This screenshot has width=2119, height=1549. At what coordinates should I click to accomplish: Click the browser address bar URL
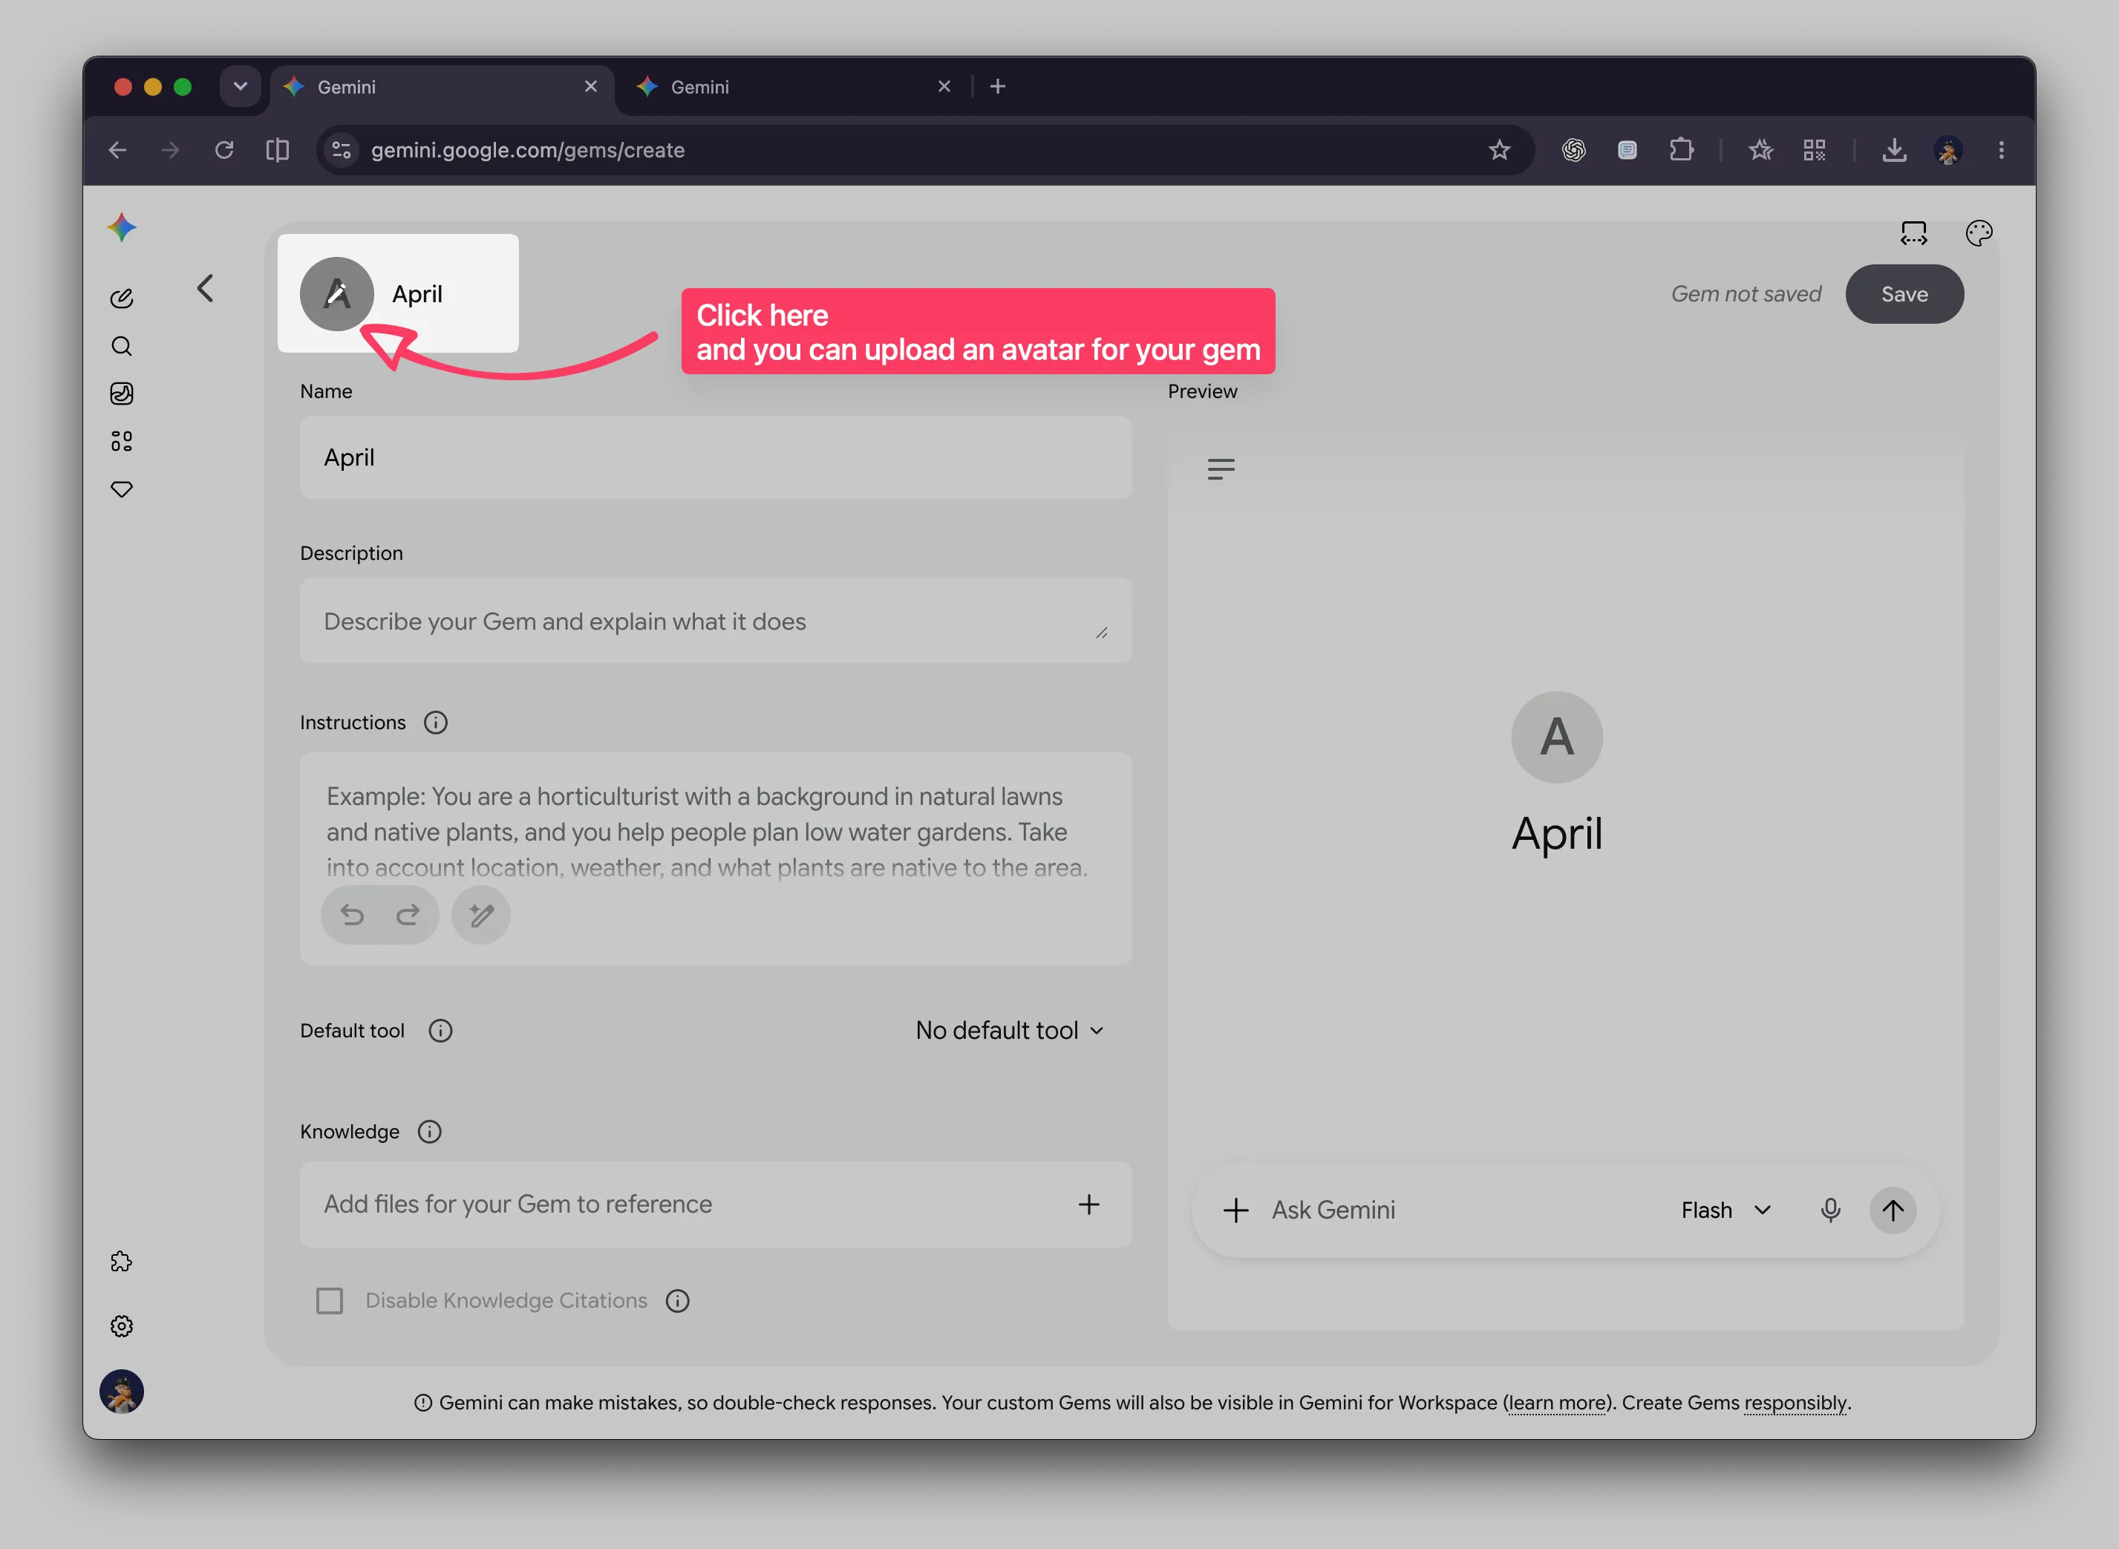[x=528, y=150]
